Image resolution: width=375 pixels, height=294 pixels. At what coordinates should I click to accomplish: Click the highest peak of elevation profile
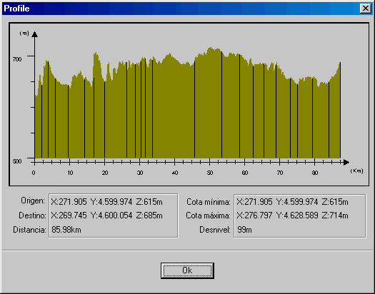coord(210,48)
